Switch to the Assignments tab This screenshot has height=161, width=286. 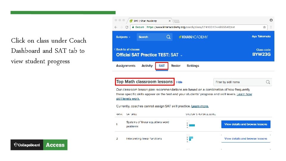[126, 66]
